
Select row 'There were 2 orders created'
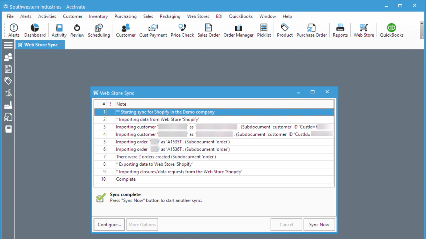click(x=214, y=157)
